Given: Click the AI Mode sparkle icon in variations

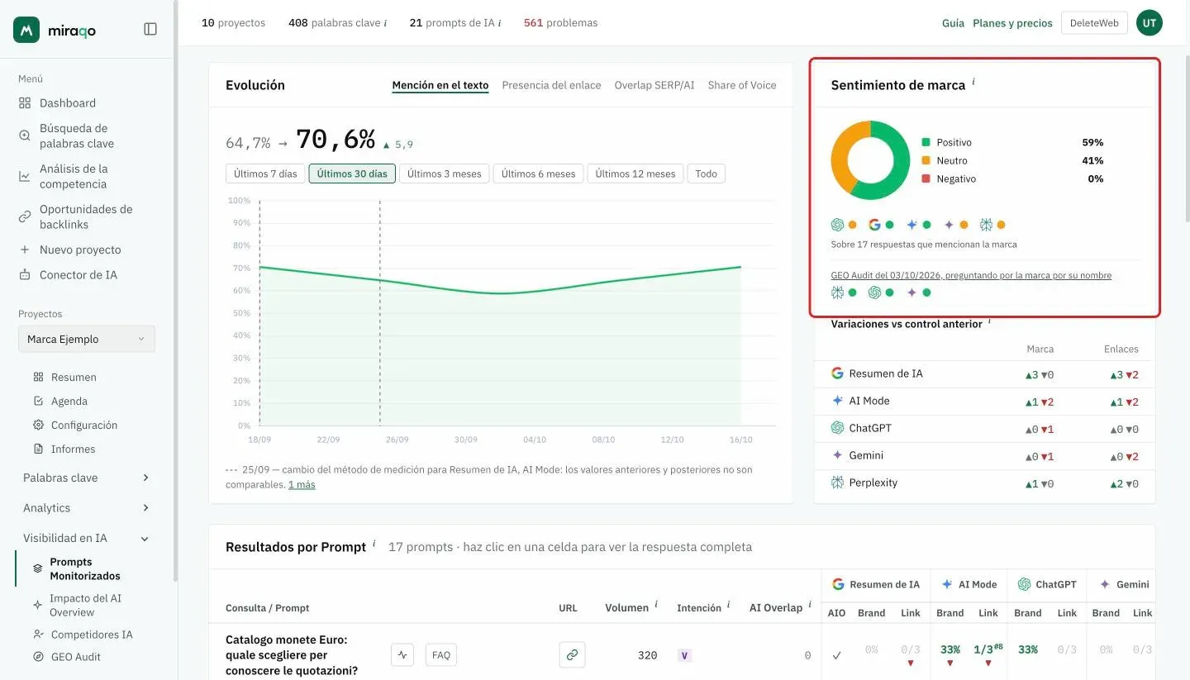Looking at the screenshot, I should coord(837,401).
